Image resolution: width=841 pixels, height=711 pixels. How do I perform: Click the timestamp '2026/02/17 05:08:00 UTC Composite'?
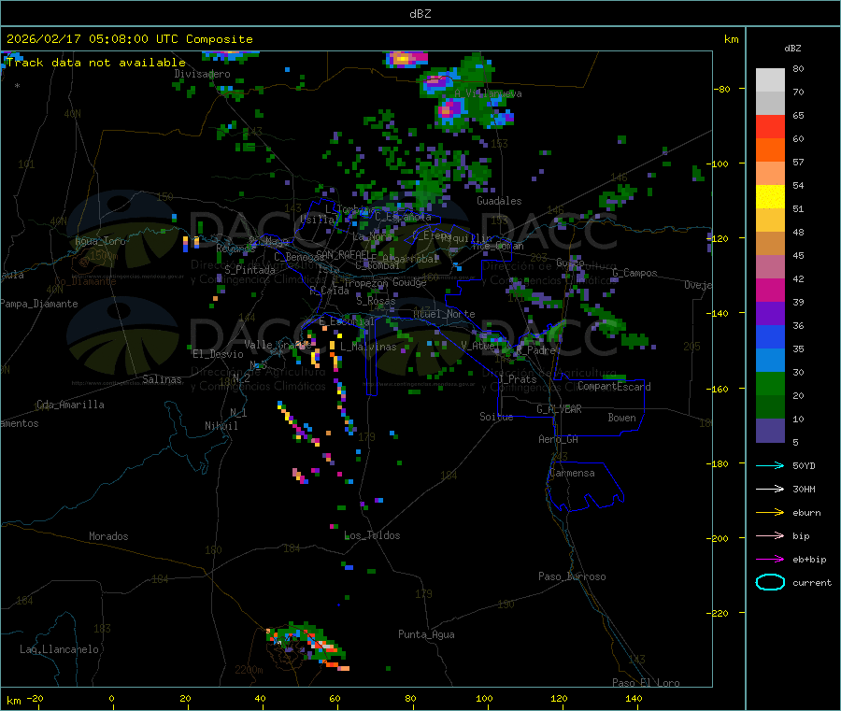pos(129,39)
